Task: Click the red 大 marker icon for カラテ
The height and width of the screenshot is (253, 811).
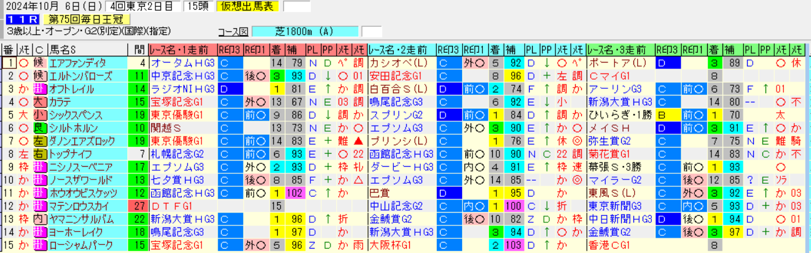Action: [x=40, y=101]
